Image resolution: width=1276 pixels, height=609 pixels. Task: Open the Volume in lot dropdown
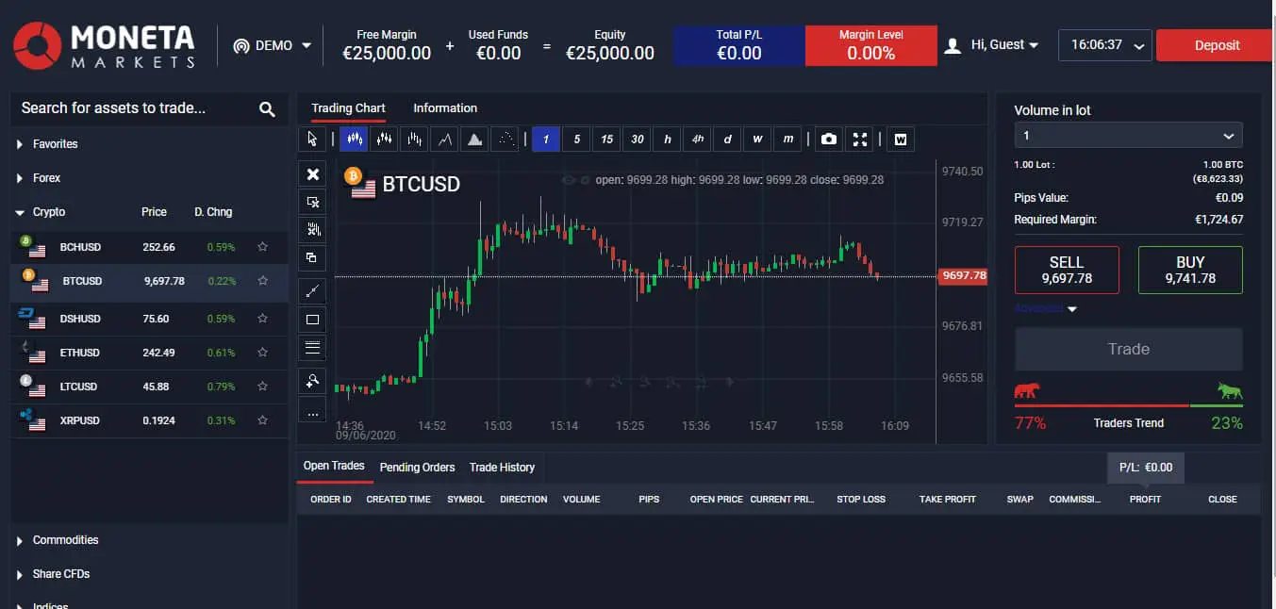coord(1128,136)
